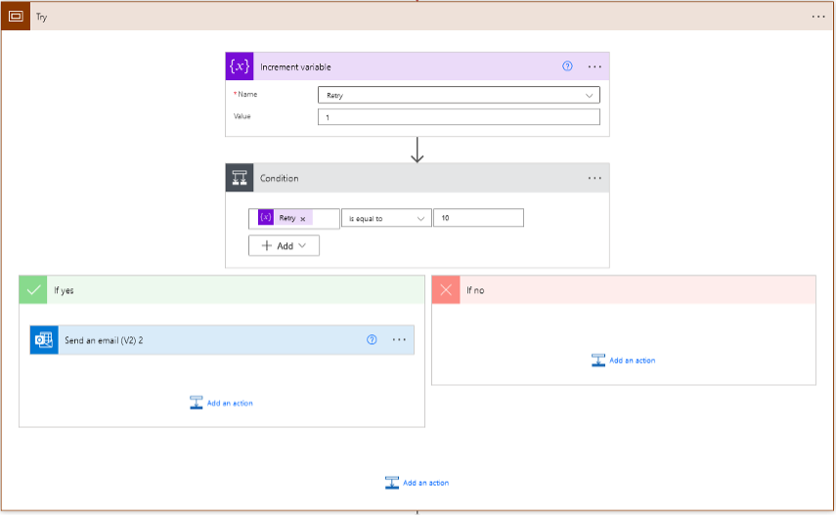Expand the Add condition row dropdown
836x516 pixels.
284,245
